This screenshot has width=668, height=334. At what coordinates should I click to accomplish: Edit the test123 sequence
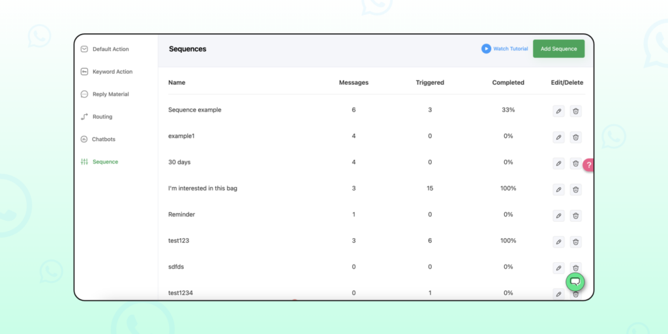[558, 242]
